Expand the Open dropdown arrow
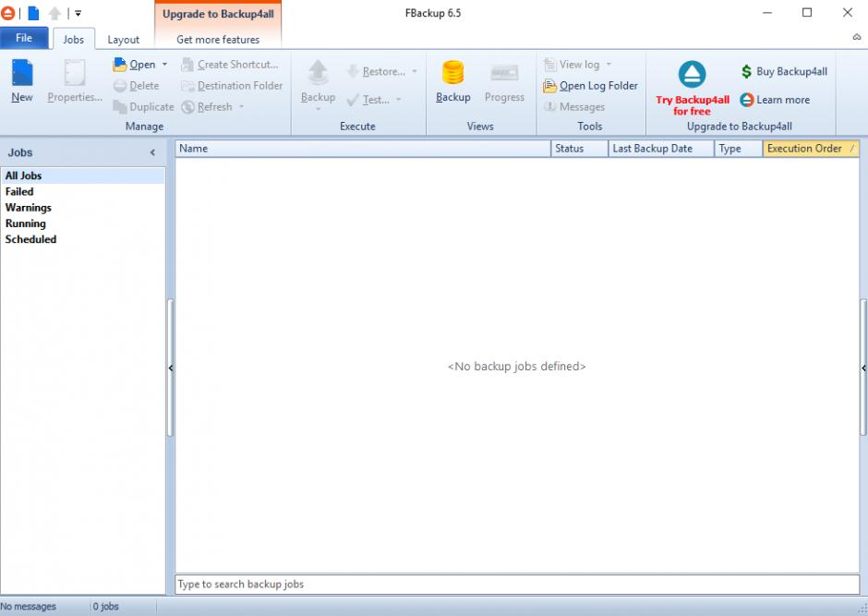 (164, 65)
